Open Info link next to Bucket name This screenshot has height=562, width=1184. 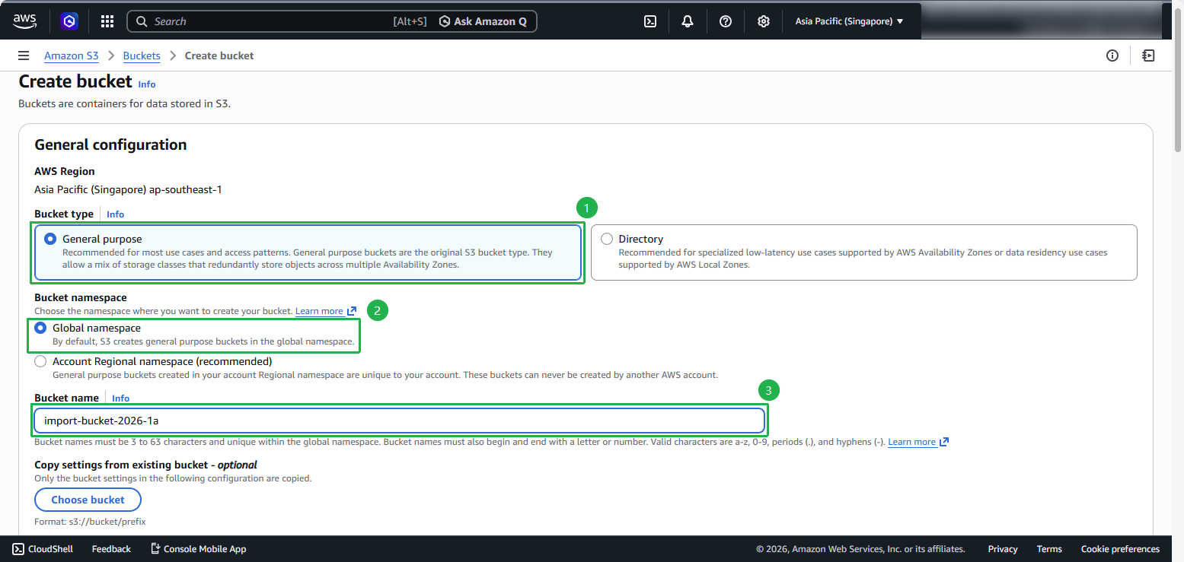click(120, 398)
